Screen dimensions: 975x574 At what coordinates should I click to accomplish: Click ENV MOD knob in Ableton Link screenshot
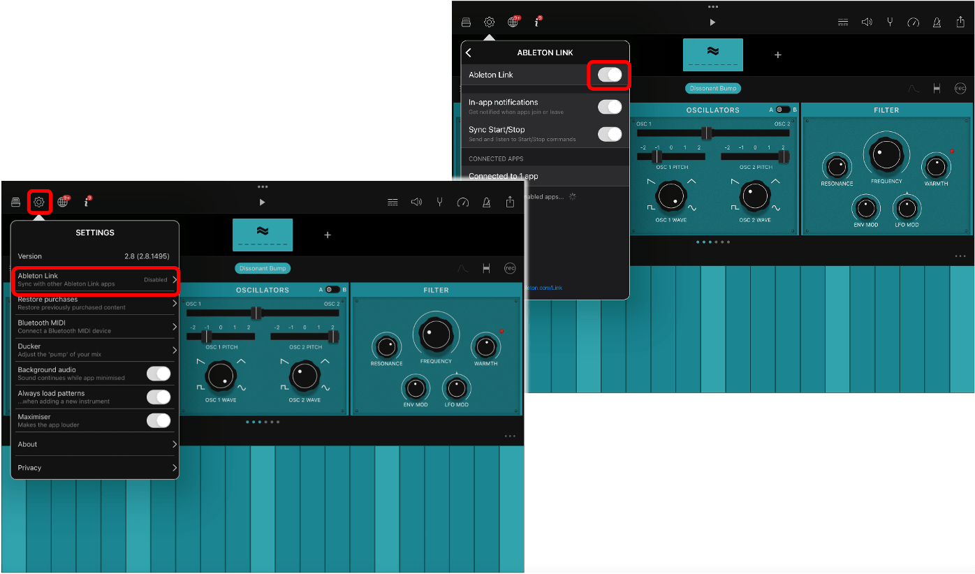coord(866,208)
